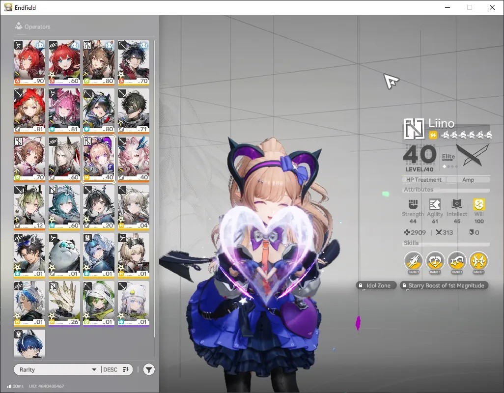The width and height of the screenshot is (504, 393).
Task: Click the operator list scrollbar
Action: pyautogui.click(x=154, y=189)
